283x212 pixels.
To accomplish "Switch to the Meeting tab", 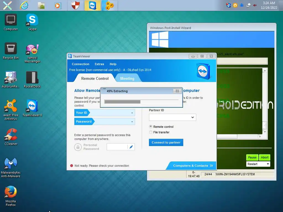I will (x=127, y=78).
